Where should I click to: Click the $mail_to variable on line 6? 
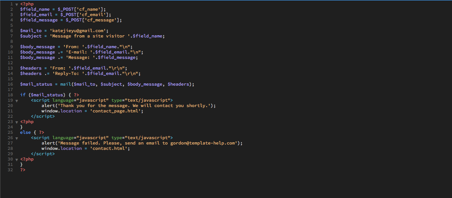31,31
